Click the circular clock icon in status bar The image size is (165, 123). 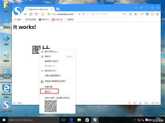pyautogui.click(x=129, y=103)
